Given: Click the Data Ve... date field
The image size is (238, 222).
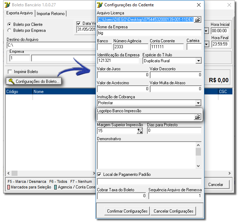Looking at the screenshot, I should (x=86, y=29).
